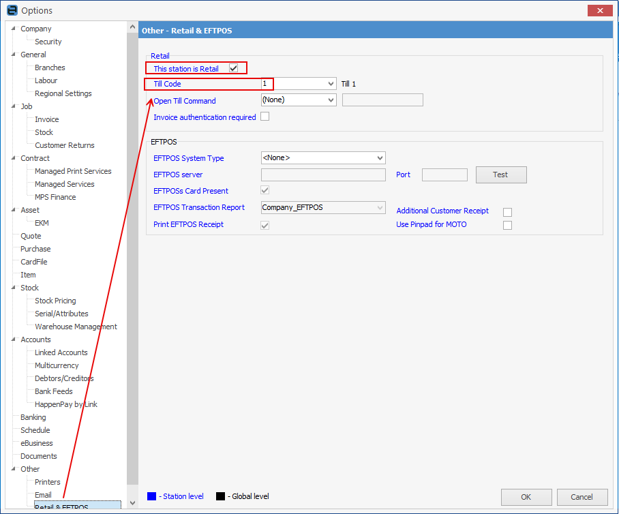The image size is (619, 514).
Task: Click the black Global level swatch
Action: pos(220,496)
